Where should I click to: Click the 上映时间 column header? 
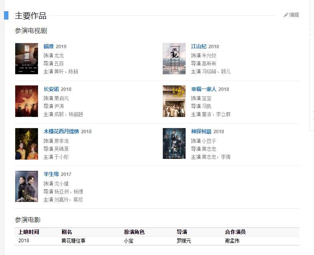[29, 232]
